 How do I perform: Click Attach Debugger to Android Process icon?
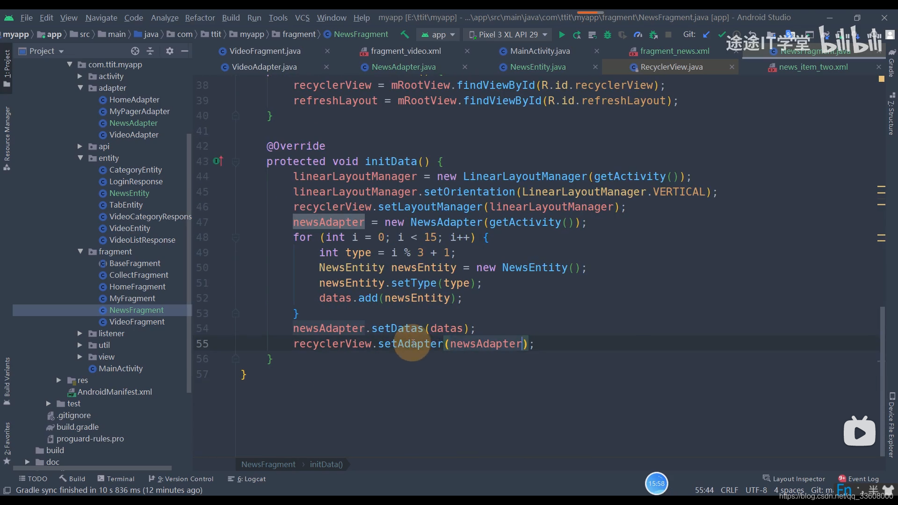[x=653, y=35]
